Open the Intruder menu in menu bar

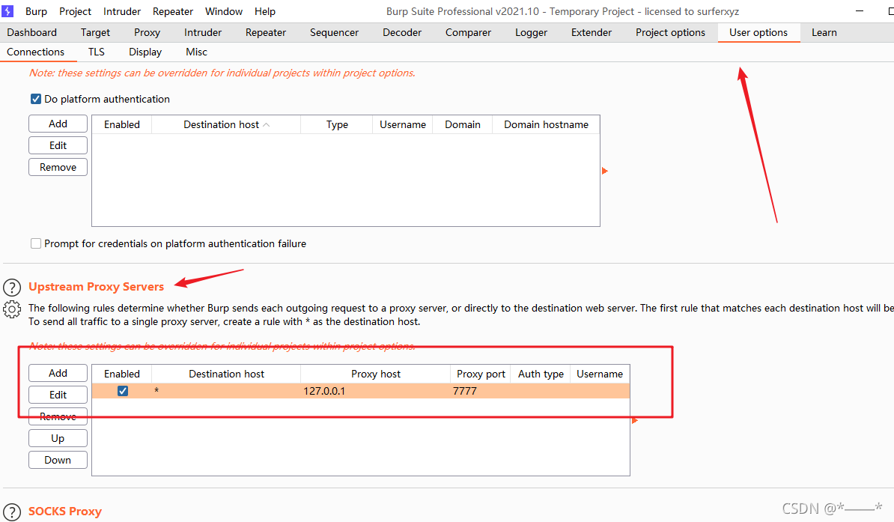click(x=122, y=11)
